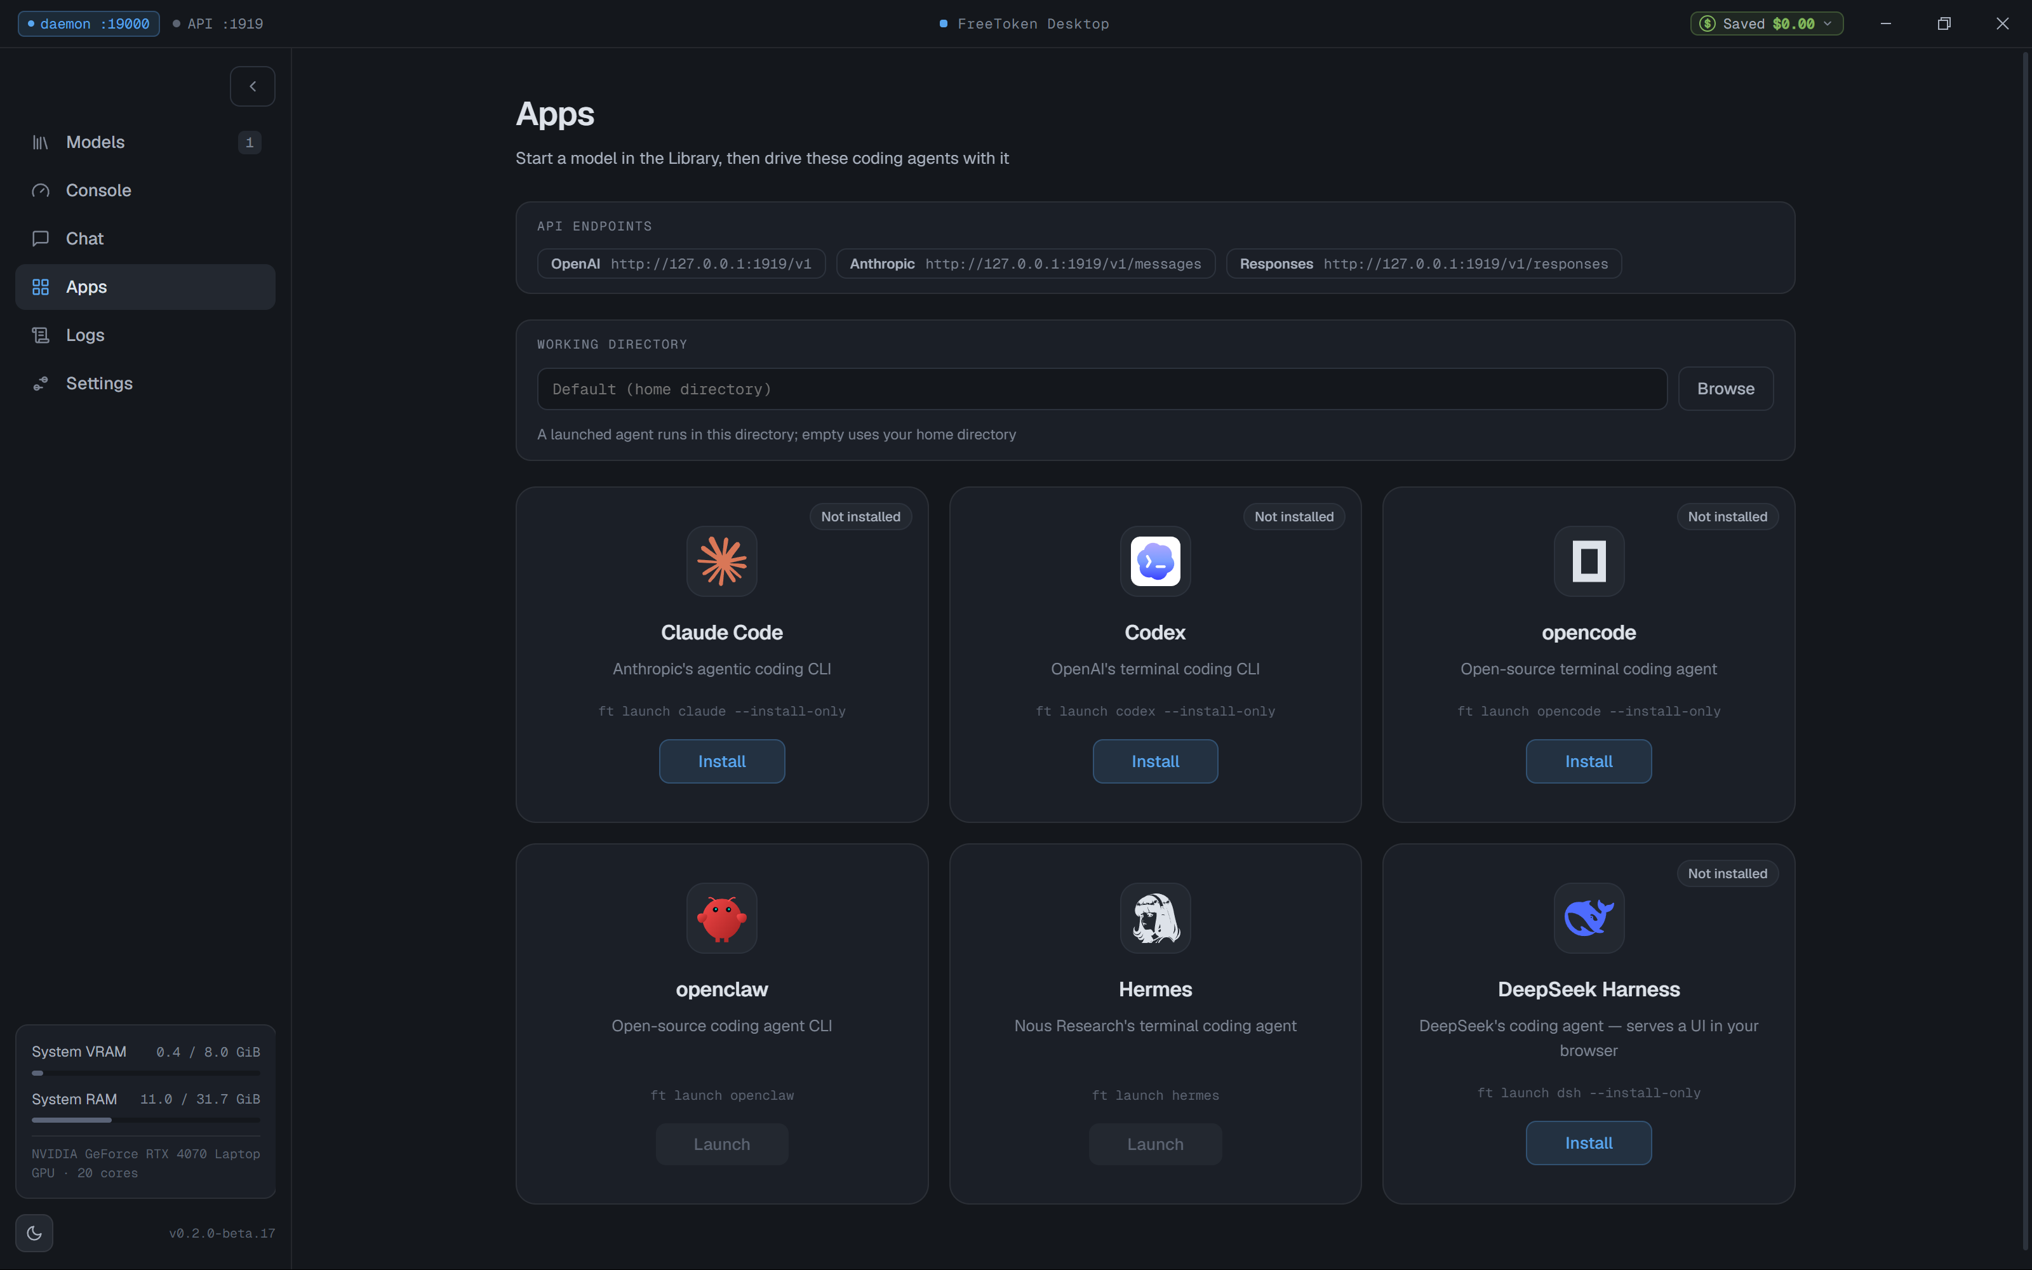This screenshot has height=1270, width=2032.
Task: Click Not installed badge on Claude Code
Action: tap(860, 516)
